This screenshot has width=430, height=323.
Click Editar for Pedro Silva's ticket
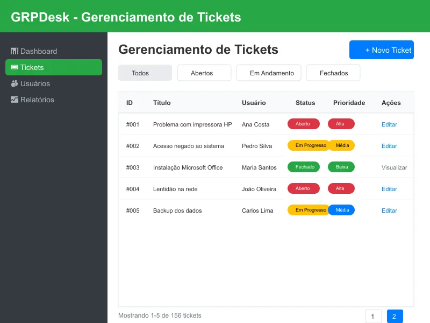pos(389,146)
